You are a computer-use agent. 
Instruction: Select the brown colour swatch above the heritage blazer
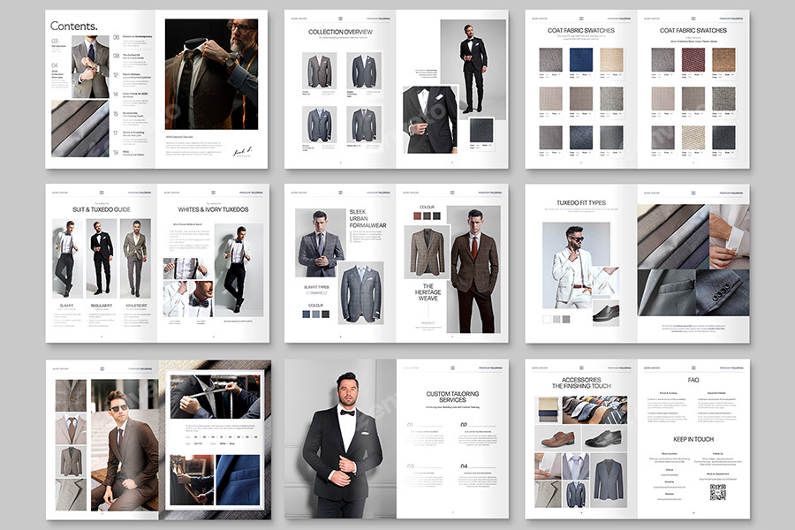417,215
